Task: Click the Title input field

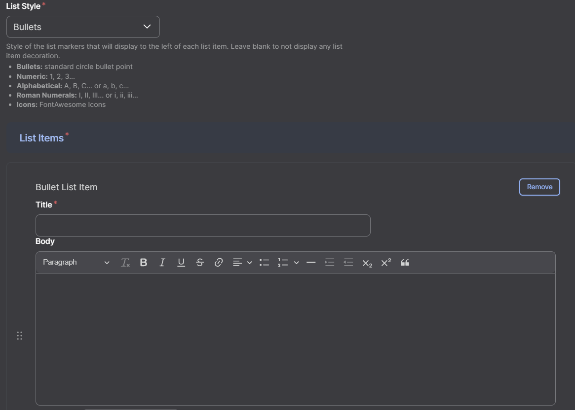Action: coord(203,226)
